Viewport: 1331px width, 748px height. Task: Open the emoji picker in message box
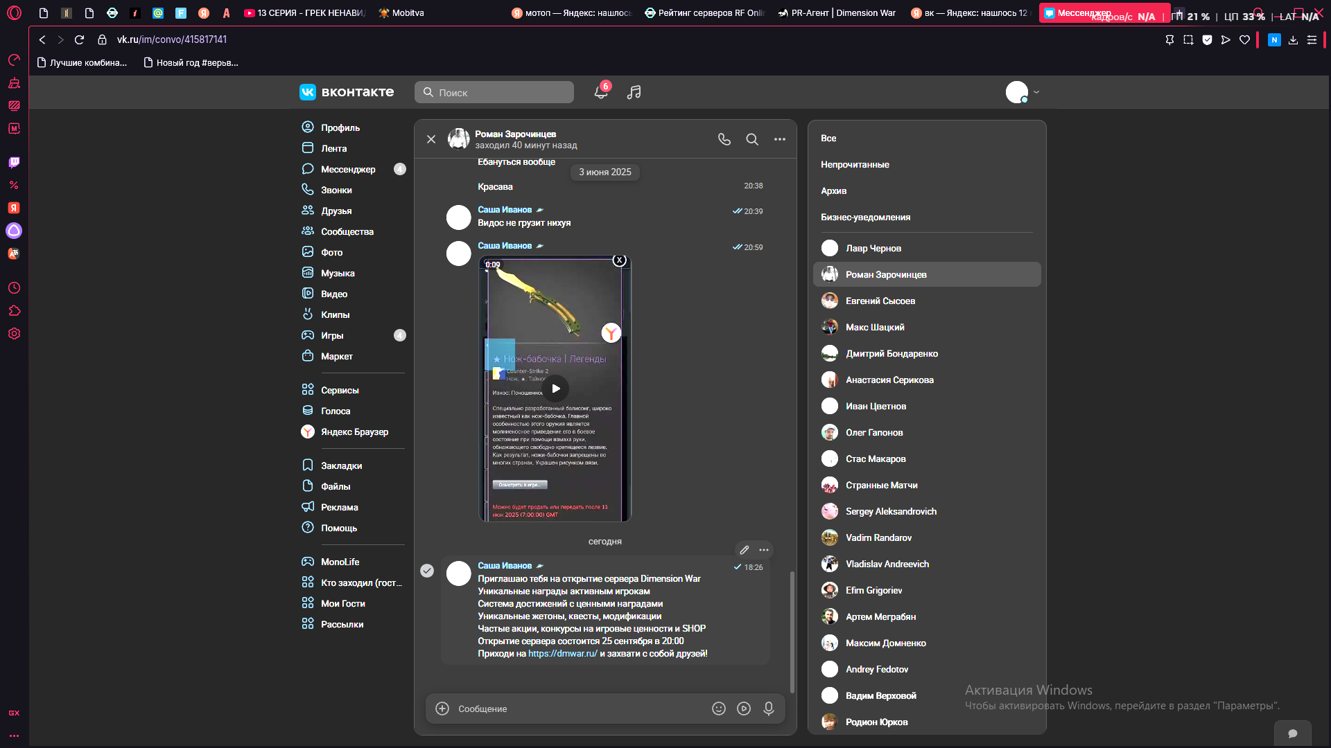[x=719, y=709]
